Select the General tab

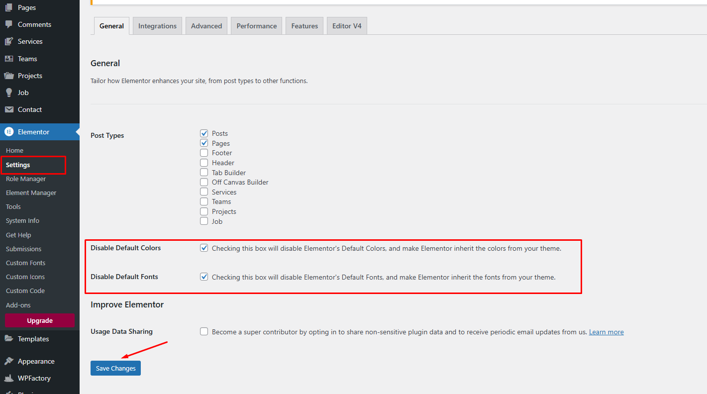[x=111, y=26]
